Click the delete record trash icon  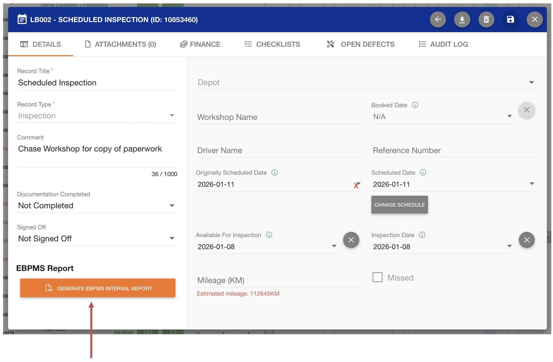click(486, 20)
